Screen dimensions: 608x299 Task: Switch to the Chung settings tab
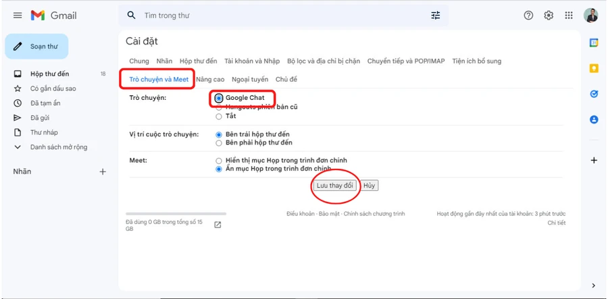coord(139,61)
